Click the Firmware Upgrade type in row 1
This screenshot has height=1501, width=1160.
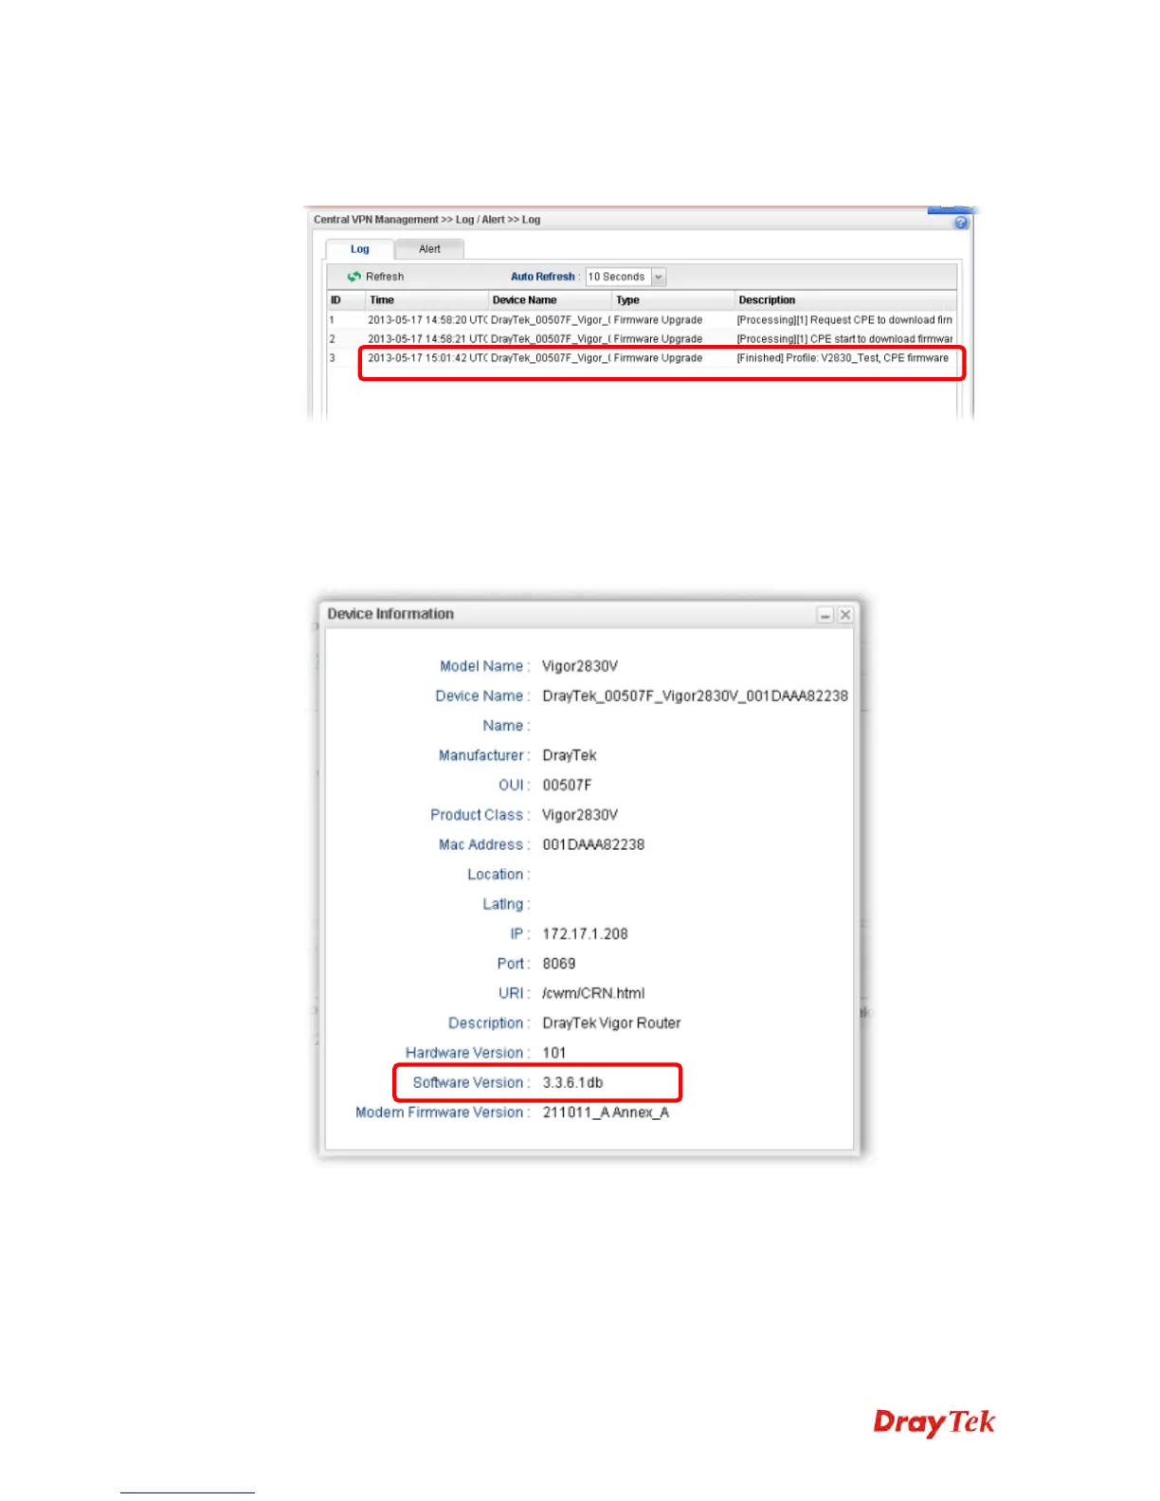click(x=658, y=320)
